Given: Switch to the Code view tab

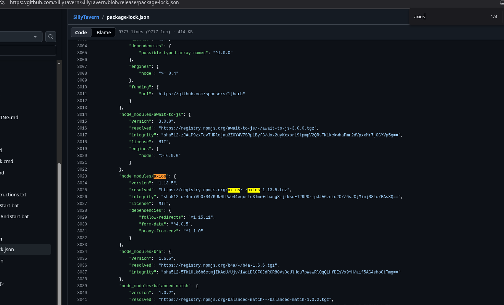Looking at the screenshot, I should (x=81, y=32).
